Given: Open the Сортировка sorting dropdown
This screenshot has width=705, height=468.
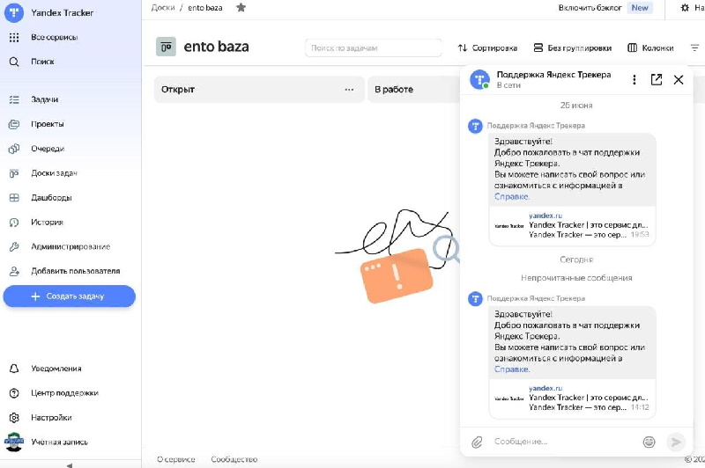Looking at the screenshot, I should (487, 48).
